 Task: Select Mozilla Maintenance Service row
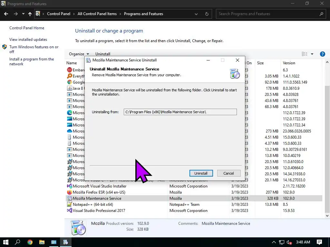[x=194, y=198]
